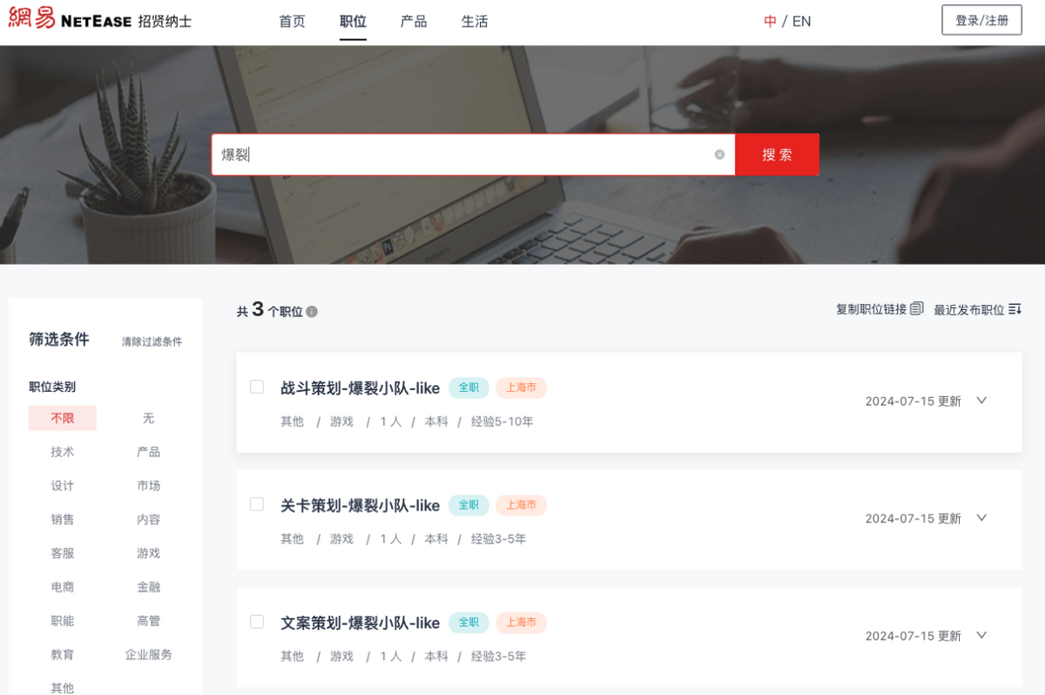The image size is (1045, 695).
Task: Tick the checkbox for 文案策划-爆裂小队-like
Action: pyautogui.click(x=257, y=622)
